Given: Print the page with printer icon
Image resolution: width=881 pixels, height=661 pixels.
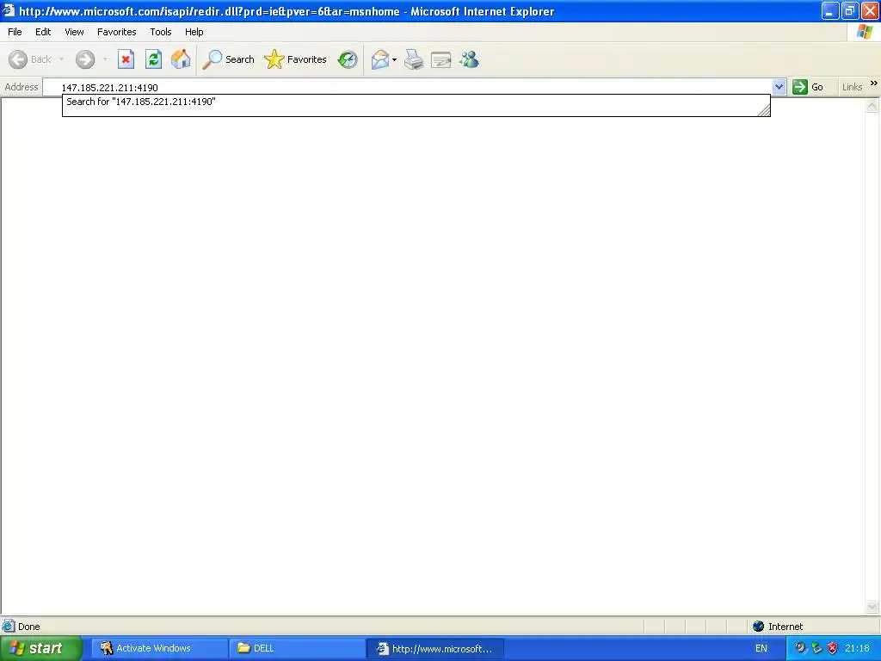Looking at the screenshot, I should [414, 59].
